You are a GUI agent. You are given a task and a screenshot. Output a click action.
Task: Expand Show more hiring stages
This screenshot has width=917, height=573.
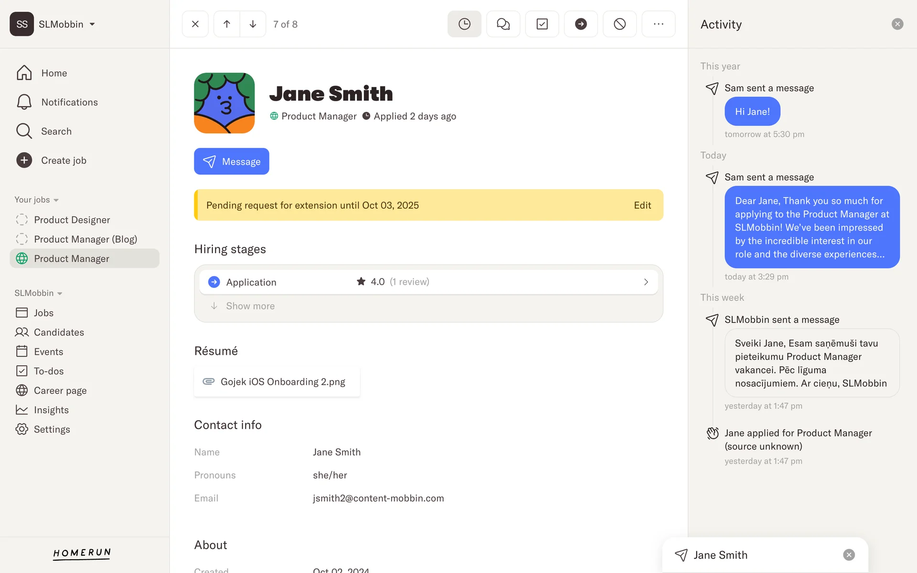point(250,306)
